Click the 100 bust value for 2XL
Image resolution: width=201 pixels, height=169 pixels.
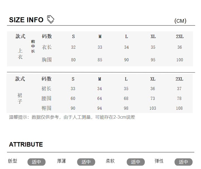click(x=180, y=60)
